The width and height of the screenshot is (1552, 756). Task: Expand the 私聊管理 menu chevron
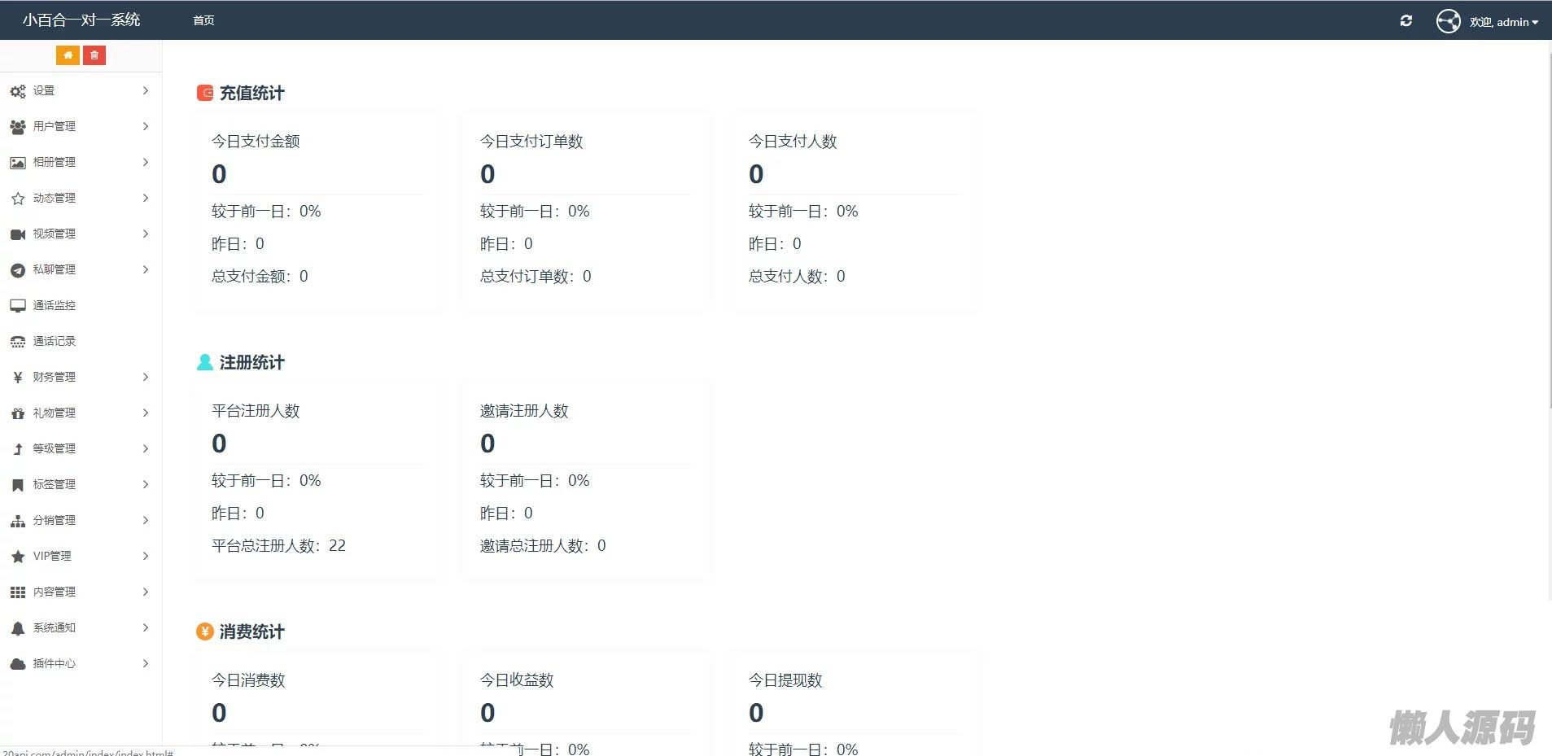click(x=146, y=269)
